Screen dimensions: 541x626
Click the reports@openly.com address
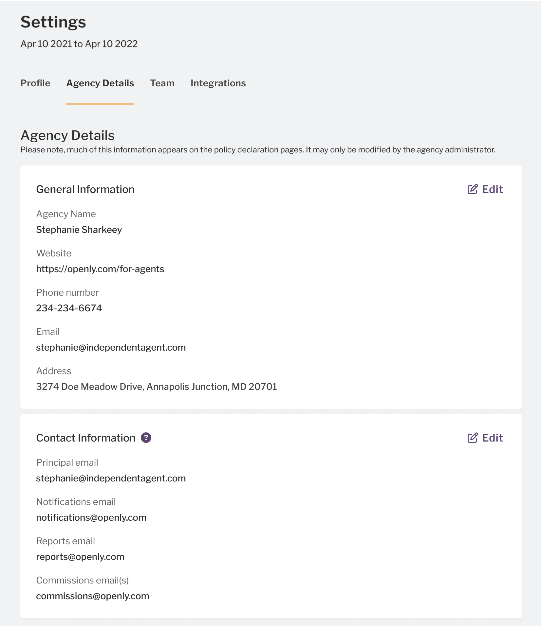point(80,557)
